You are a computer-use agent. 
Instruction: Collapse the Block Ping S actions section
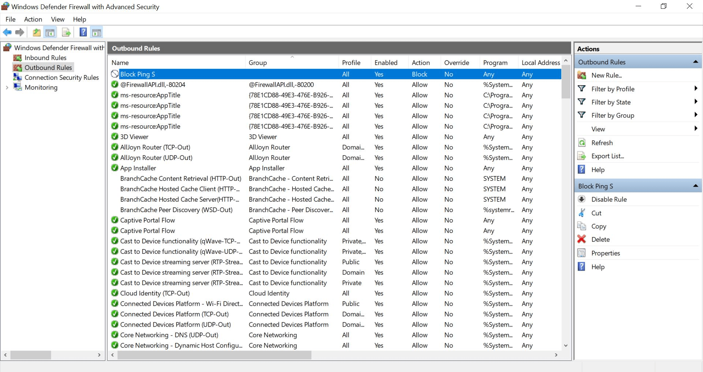695,186
